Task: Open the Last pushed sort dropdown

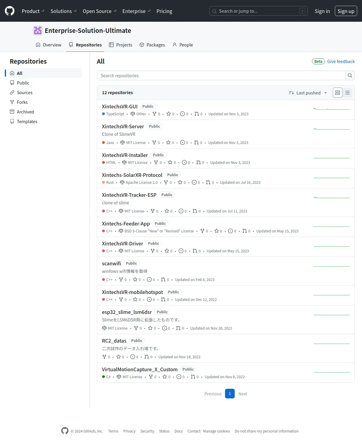Action: coord(308,93)
